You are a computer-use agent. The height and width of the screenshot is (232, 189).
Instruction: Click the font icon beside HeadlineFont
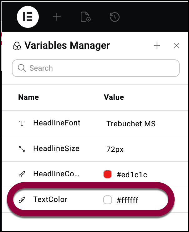click(x=22, y=124)
